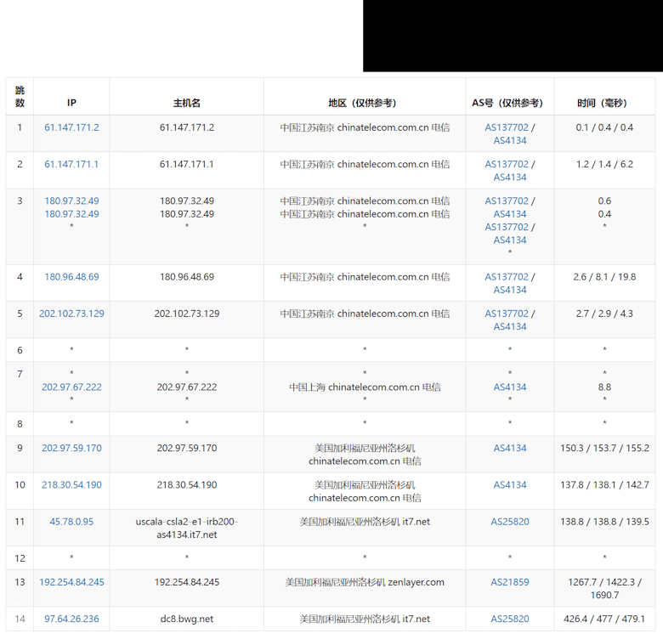Select hostname cell 192.254.84.245
Image resolution: width=663 pixels, height=639 pixels.
click(x=186, y=582)
